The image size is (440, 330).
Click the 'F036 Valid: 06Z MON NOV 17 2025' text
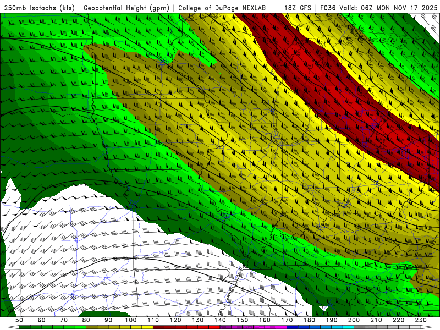(379, 8)
